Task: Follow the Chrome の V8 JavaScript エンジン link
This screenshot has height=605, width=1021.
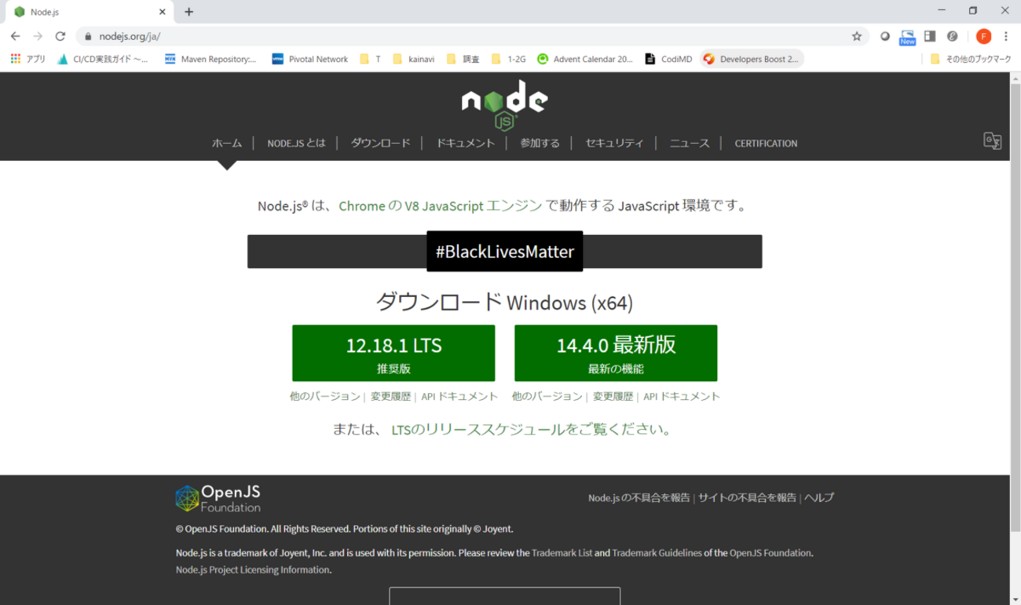Action: (x=441, y=206)
